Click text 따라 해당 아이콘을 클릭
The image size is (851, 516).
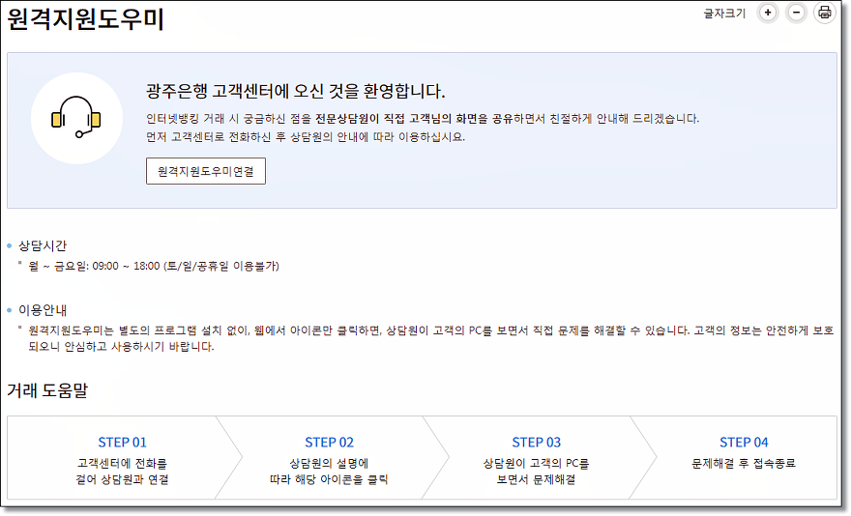(x=329, y=479)
